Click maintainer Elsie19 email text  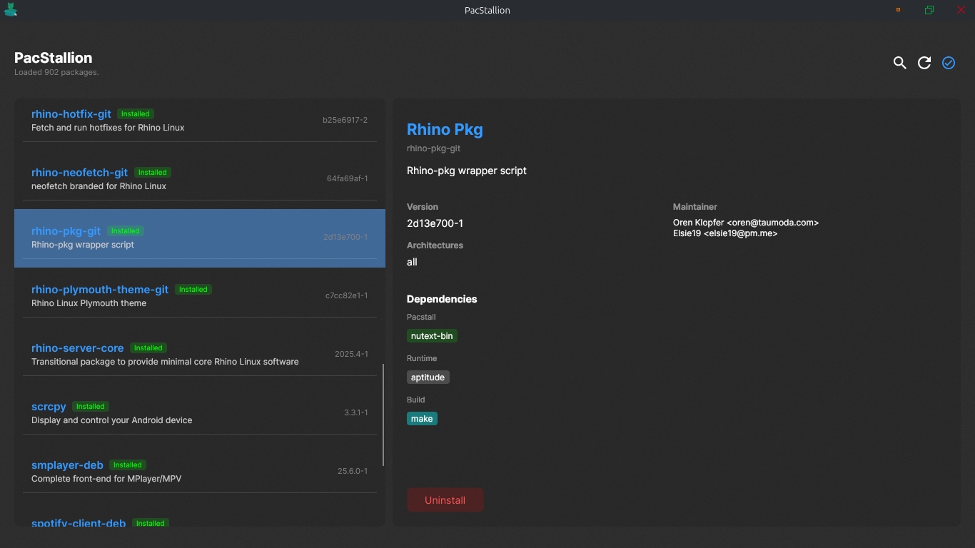click(x=725, y=233)
